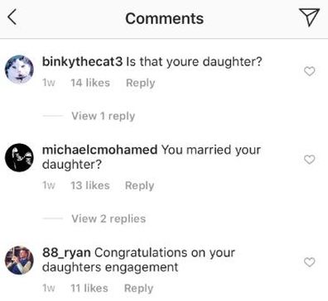The height and width of the screenshot is (301, 328).
Task: Open the michaelcmohamed username link
Action: [99, 150]
